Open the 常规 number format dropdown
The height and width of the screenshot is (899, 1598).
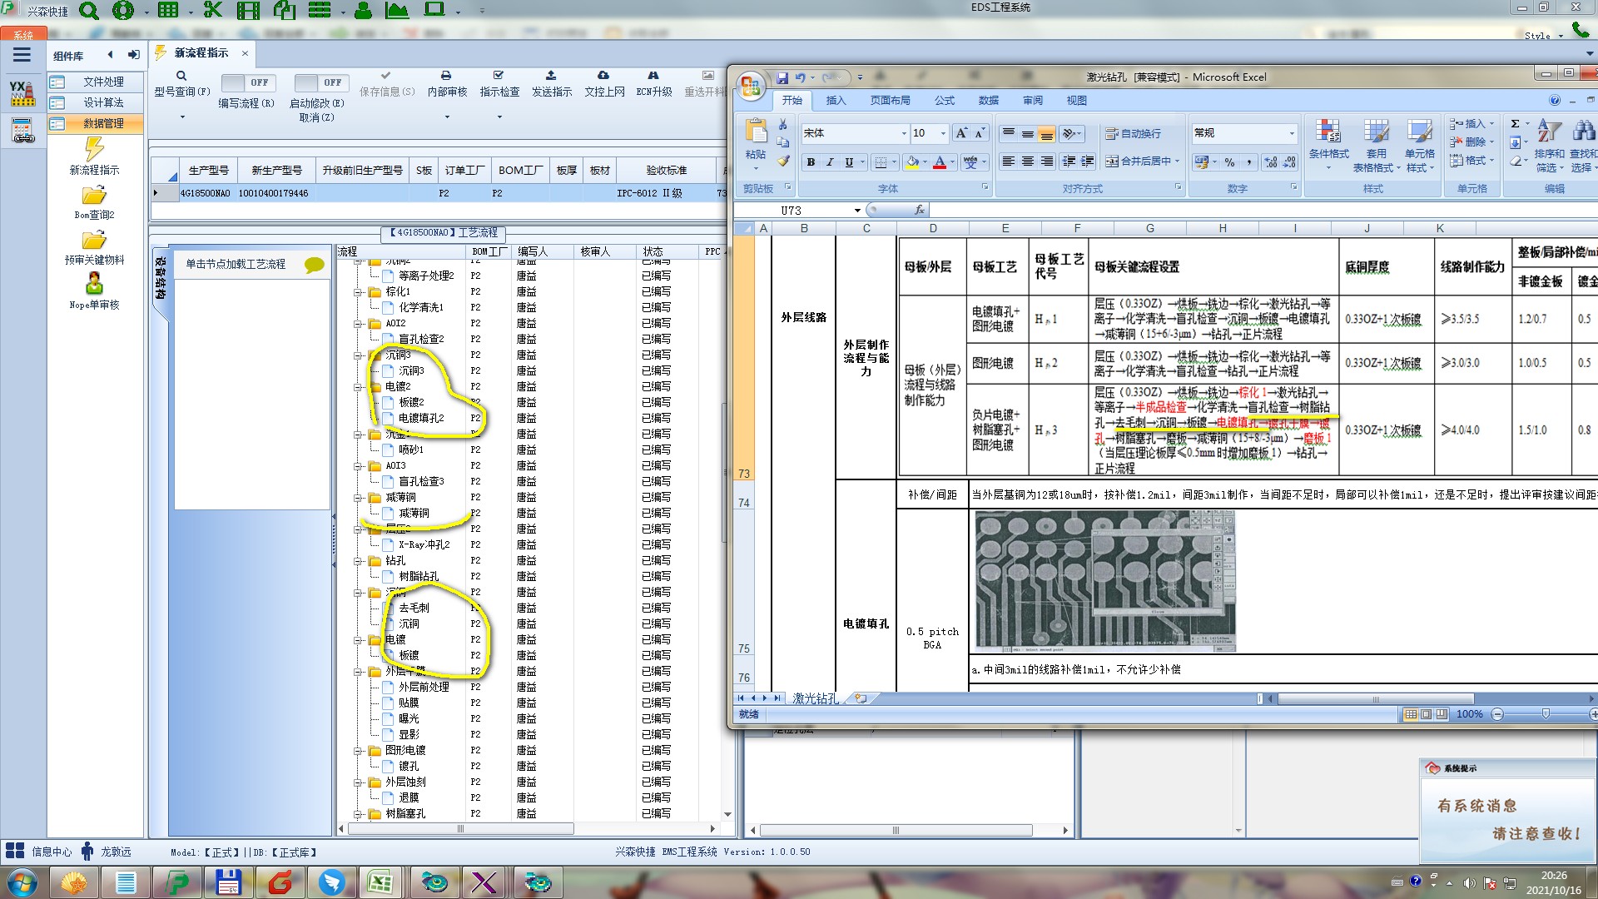[x=1292, y=133]
